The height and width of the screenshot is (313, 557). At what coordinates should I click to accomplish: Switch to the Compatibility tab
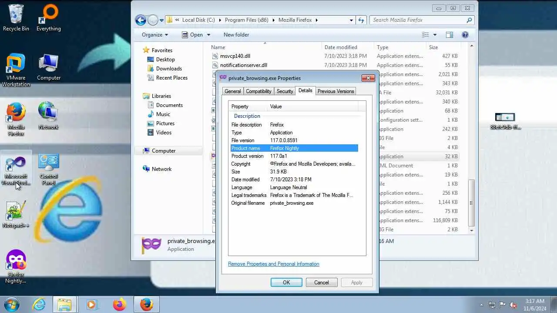point(258,91)
